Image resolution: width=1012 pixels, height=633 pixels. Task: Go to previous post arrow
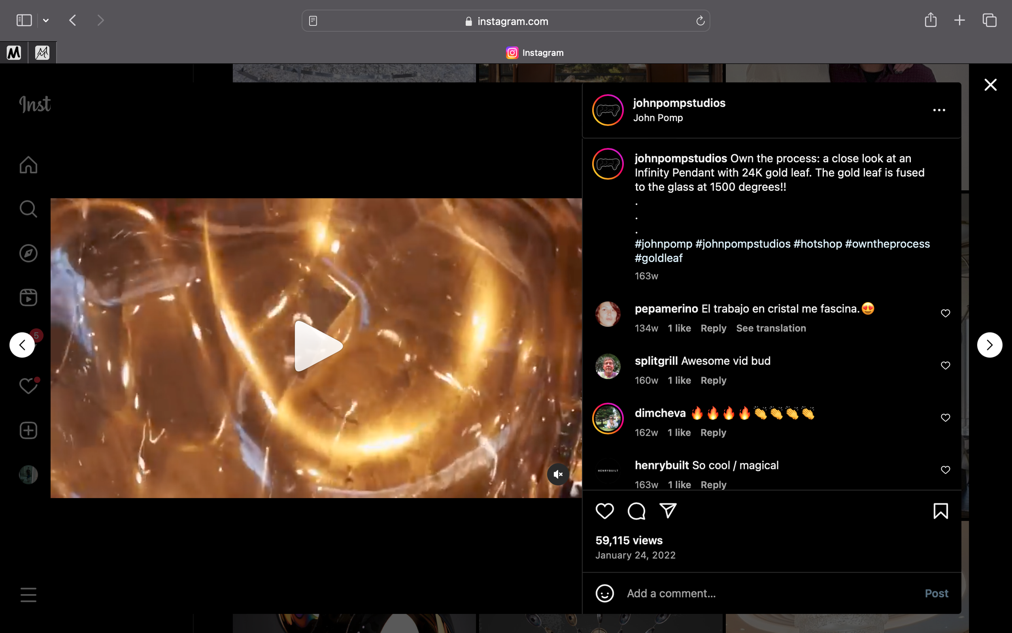tap(22, 345)
